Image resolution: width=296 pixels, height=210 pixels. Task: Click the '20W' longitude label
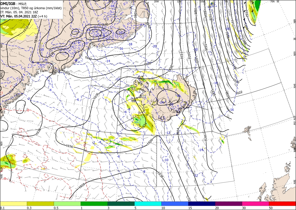[x=156, y=2]
